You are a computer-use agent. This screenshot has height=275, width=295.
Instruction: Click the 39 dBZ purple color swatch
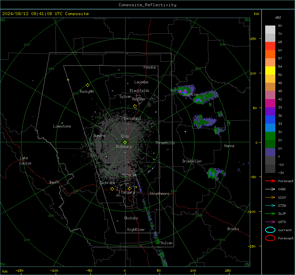click(x=270, y=111)
